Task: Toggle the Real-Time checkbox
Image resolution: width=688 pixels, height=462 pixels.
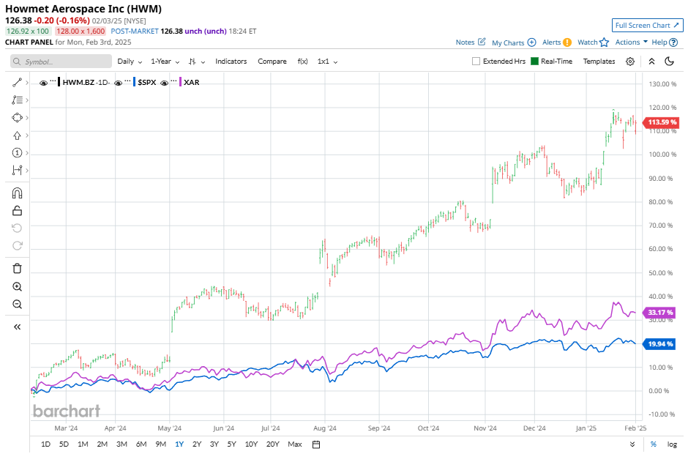Action: pyautogui.click(x=535, y=62)
